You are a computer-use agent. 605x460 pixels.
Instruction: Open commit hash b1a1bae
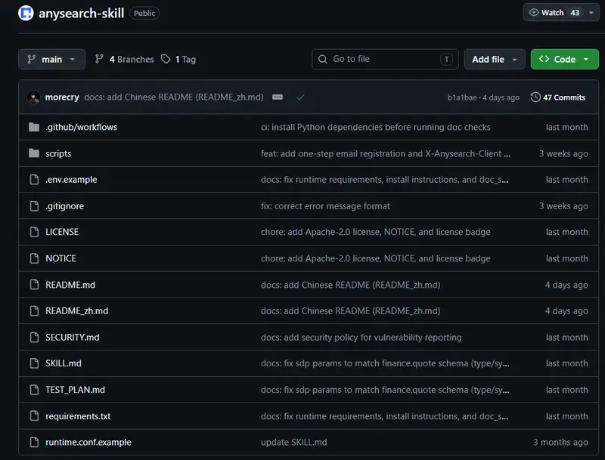pyautogui.click(x=462, y=97)
